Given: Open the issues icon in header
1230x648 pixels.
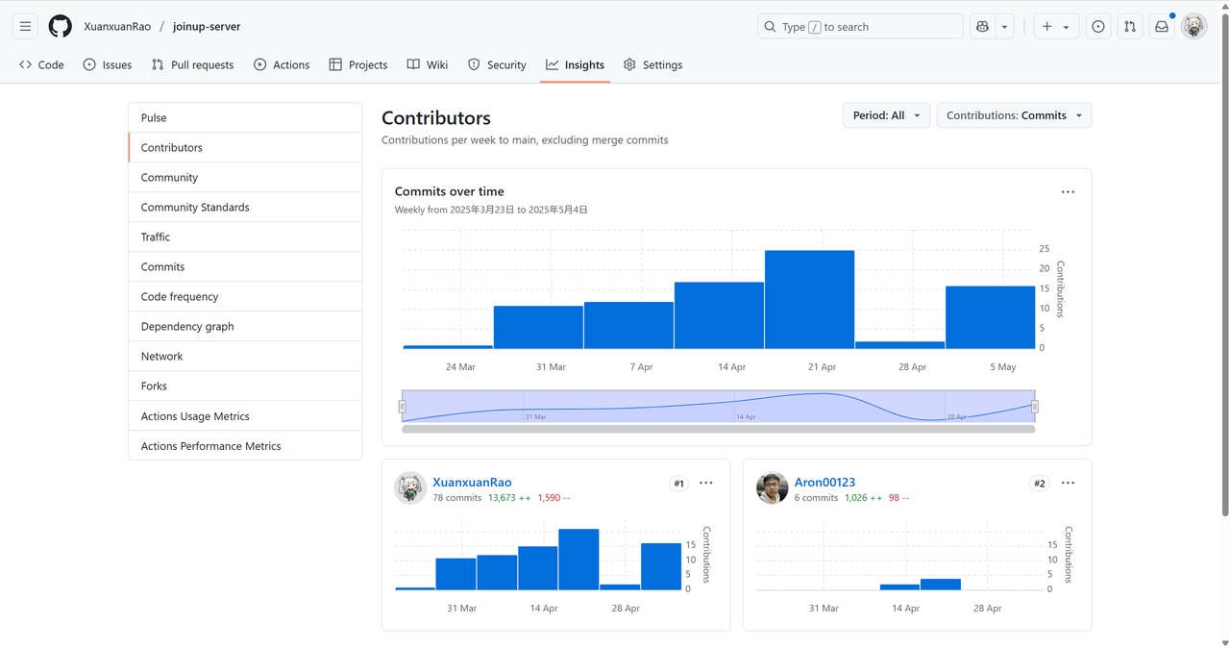Looking at the screenshot, I should (1098, 27).
